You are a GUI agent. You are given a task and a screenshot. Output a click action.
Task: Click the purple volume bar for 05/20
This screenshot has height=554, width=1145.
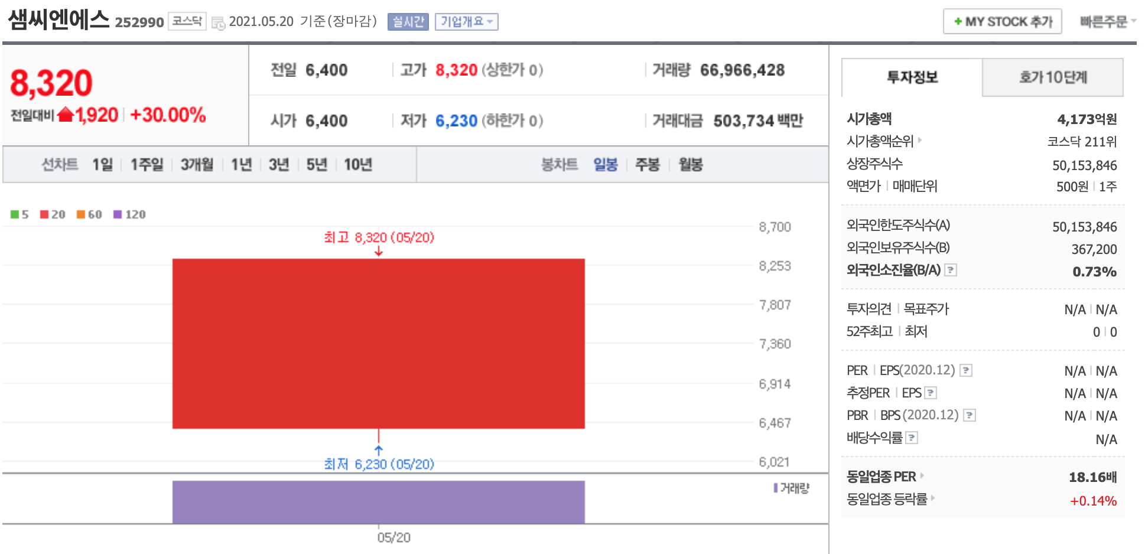[x=379, y=502]
